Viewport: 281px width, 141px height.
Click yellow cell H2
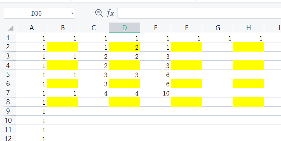[x=248, y=47]
